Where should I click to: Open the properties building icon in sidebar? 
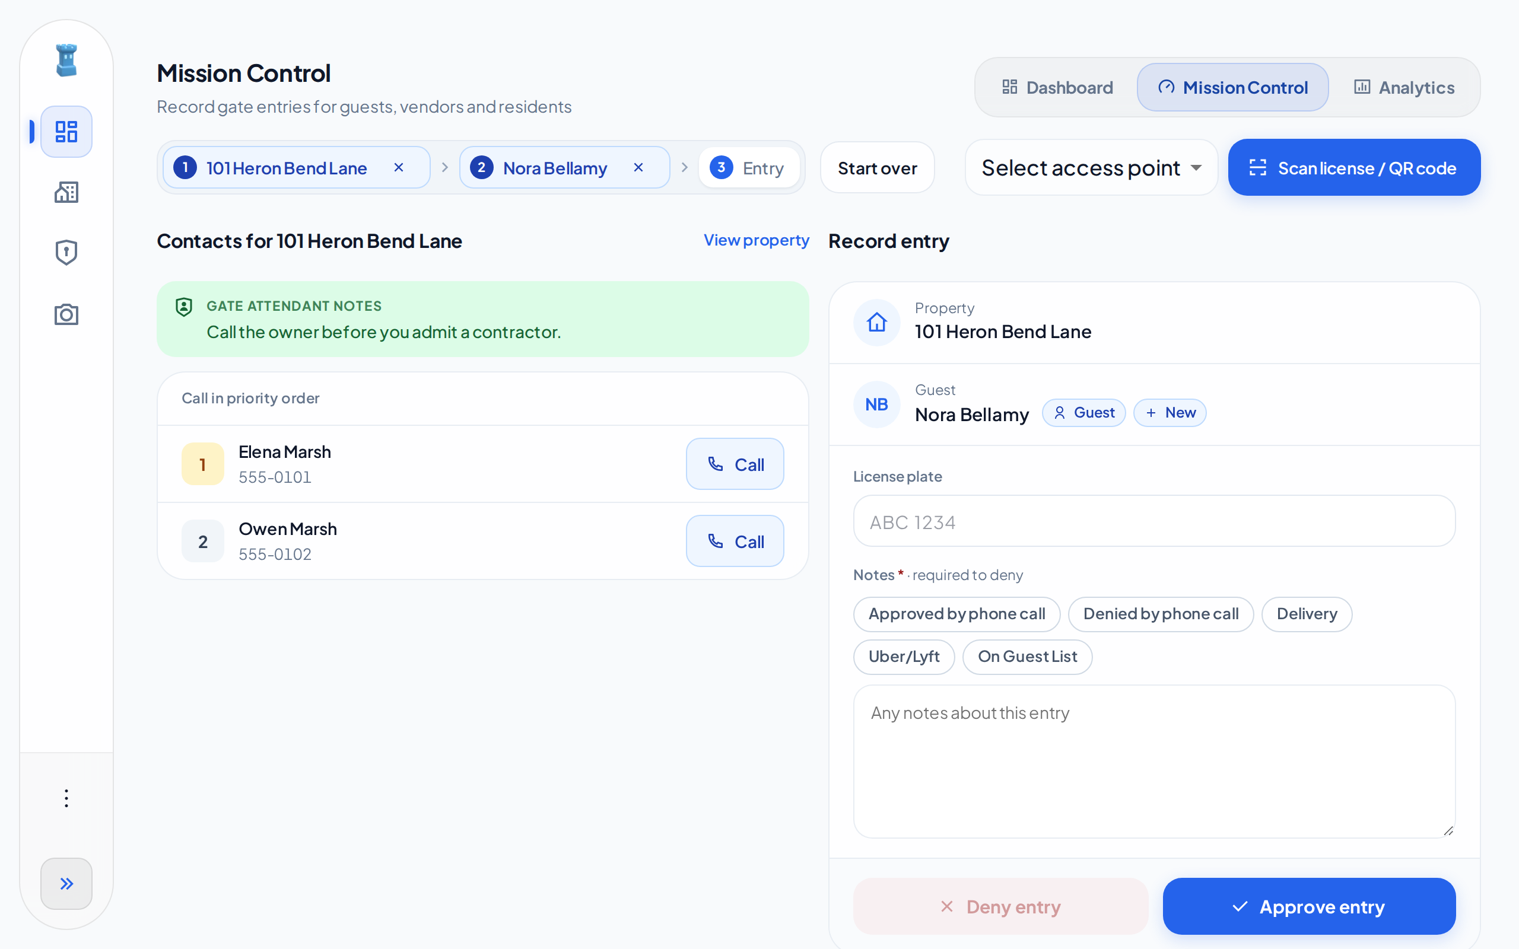pos(66,192)
